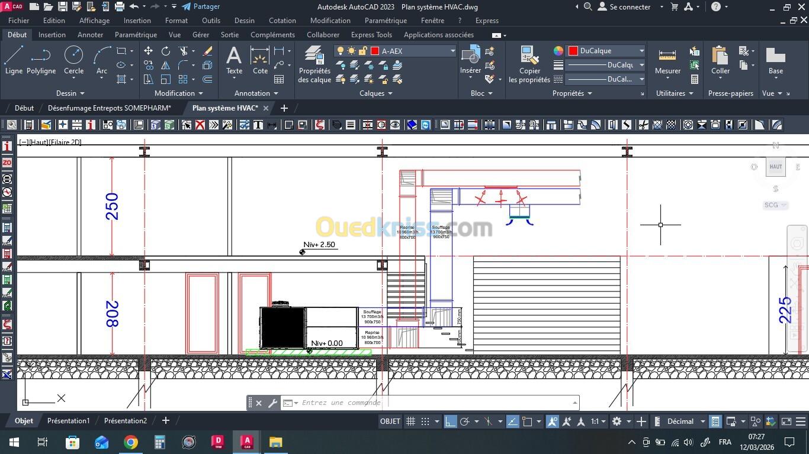Viewport: 809px width, 454px height.
Task: Toggle polar tracking in the status bar
Action: pos(465,421)
